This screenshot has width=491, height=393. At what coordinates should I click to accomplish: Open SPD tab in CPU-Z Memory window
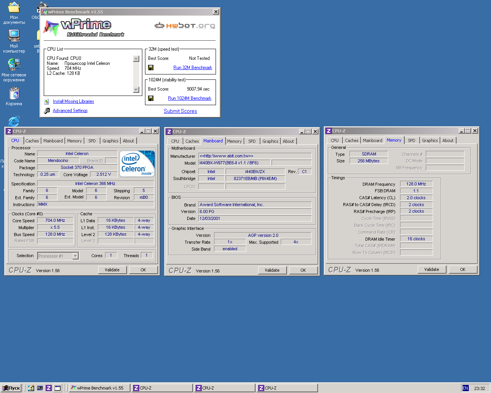click(x=412, y=140)
